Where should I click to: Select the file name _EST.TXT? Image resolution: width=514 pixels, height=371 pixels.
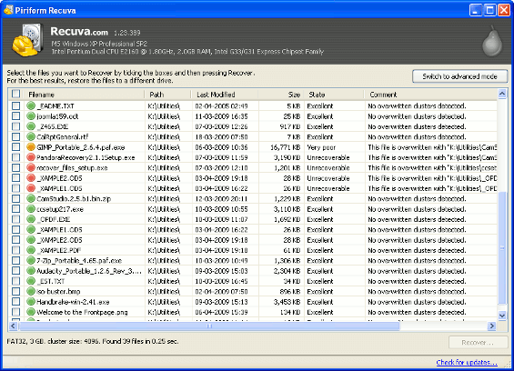coord(50,281)
